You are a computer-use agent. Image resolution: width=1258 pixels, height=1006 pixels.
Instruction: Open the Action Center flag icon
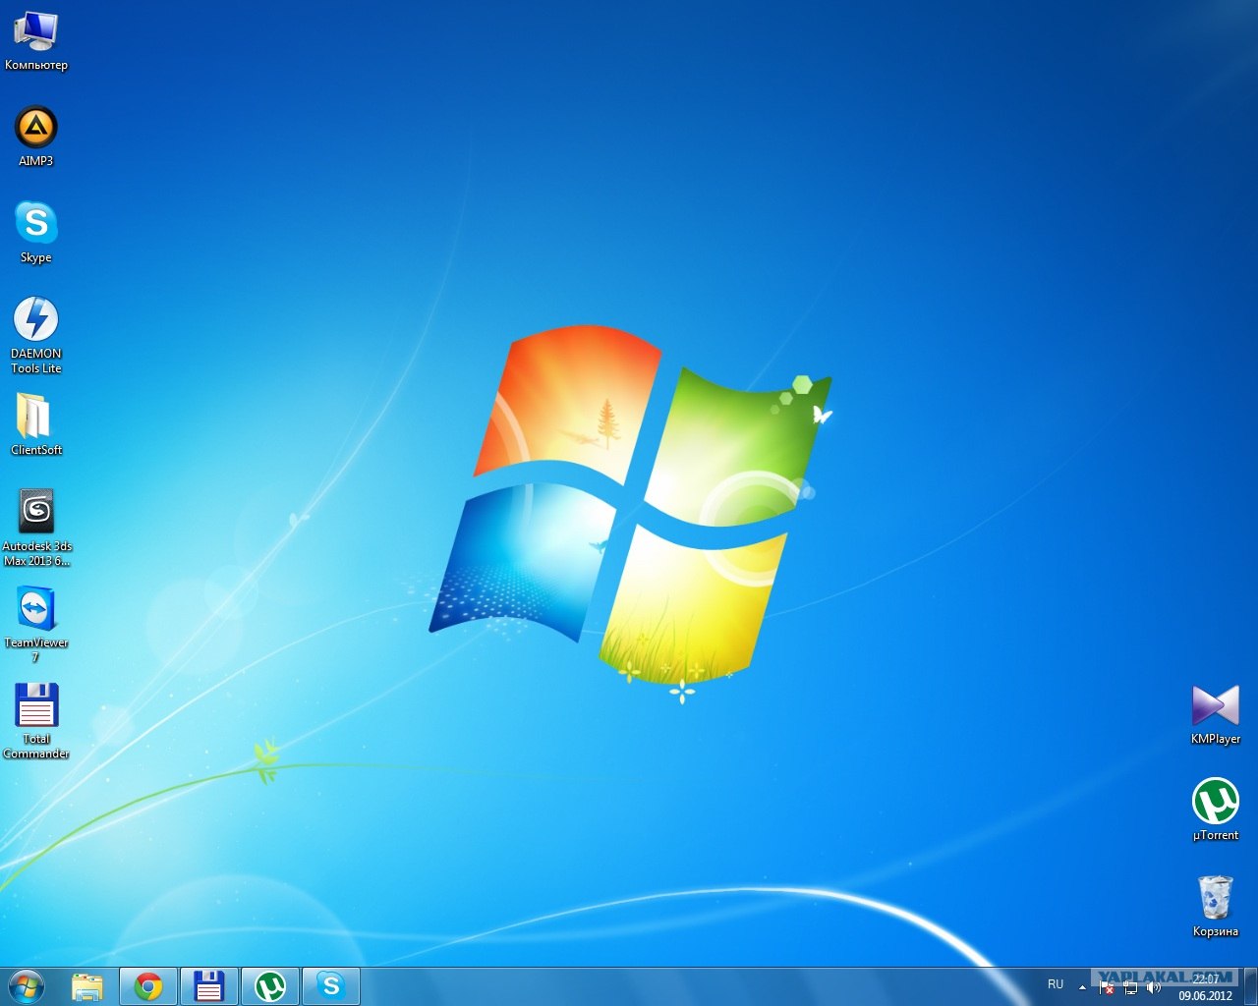click(1106, 987)
